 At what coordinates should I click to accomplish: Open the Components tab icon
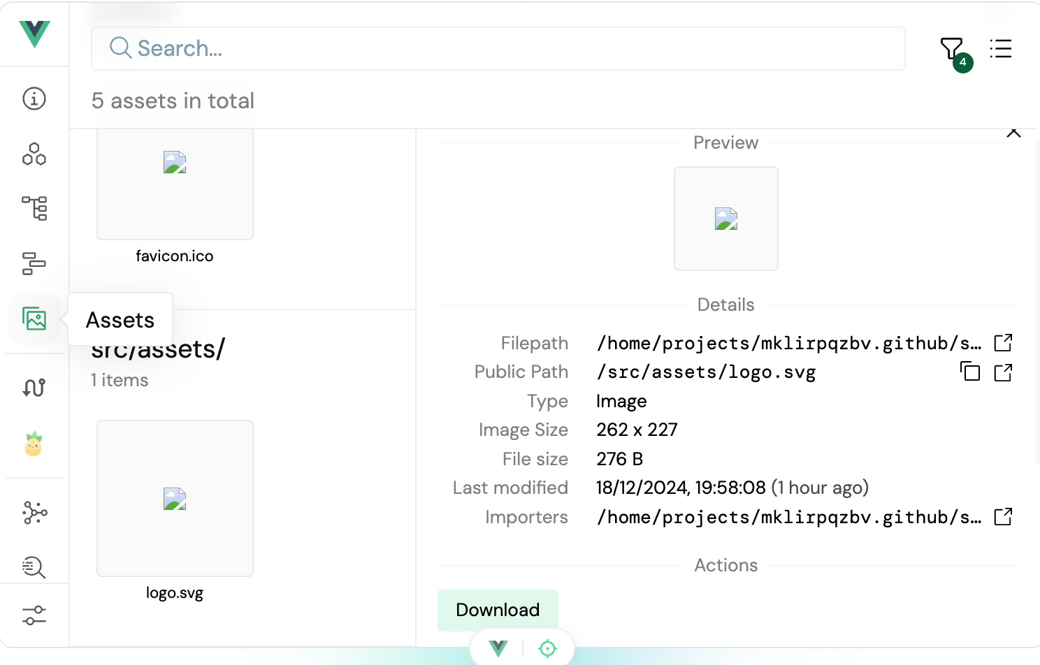click(x=34, y=154)
